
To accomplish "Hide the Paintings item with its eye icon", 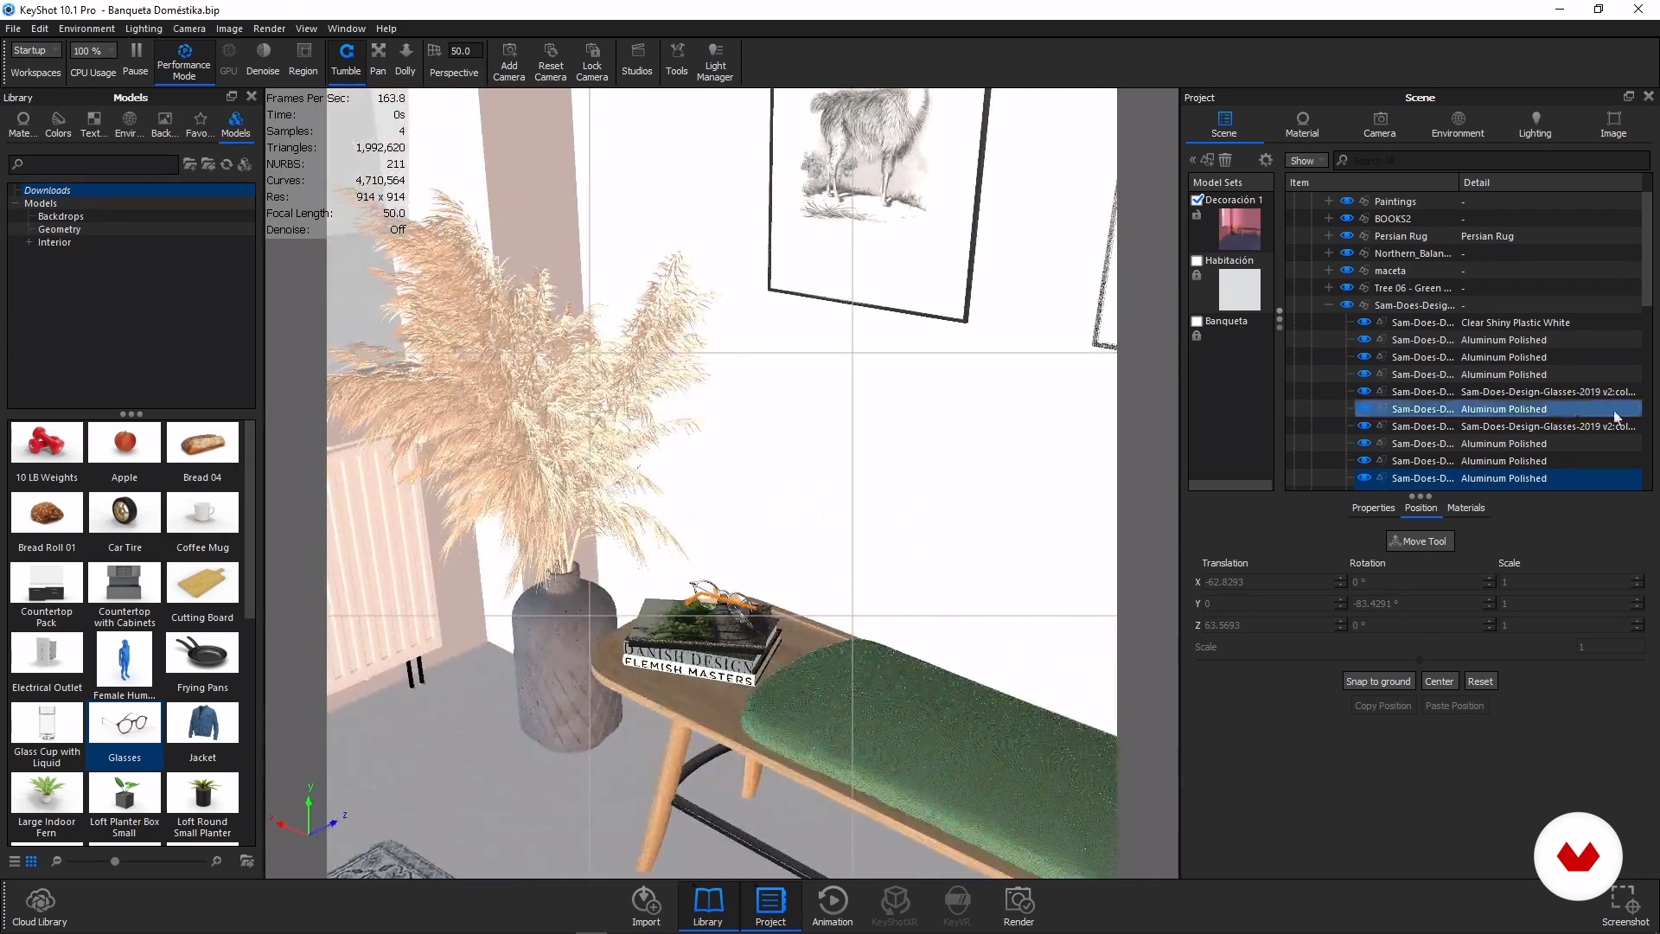I will (x=1346, y=201).
